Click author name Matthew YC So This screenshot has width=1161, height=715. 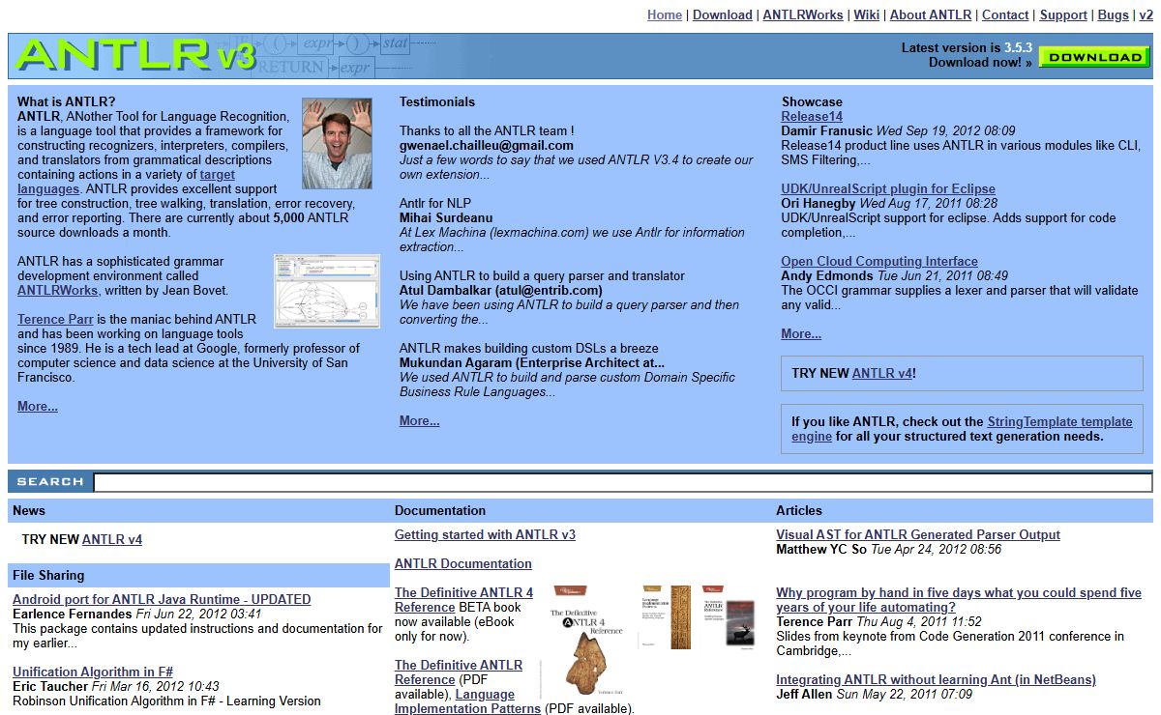point(821,549)
